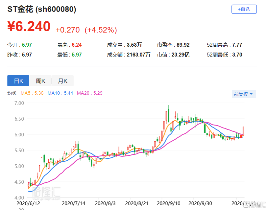
Task: Click the 52周最低 value 3.70
Action: pyautogui.click(x=237, y=55)
